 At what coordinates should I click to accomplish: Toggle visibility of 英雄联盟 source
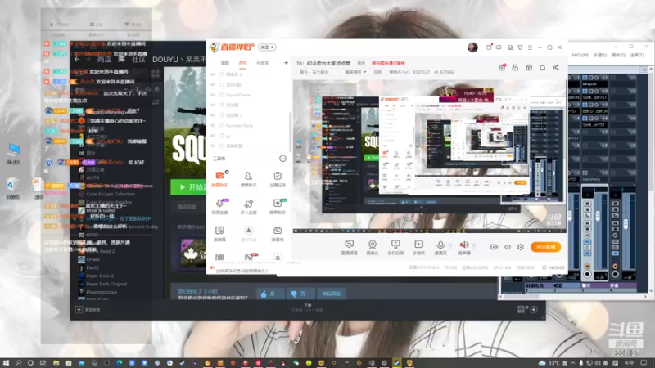(213, 146)
